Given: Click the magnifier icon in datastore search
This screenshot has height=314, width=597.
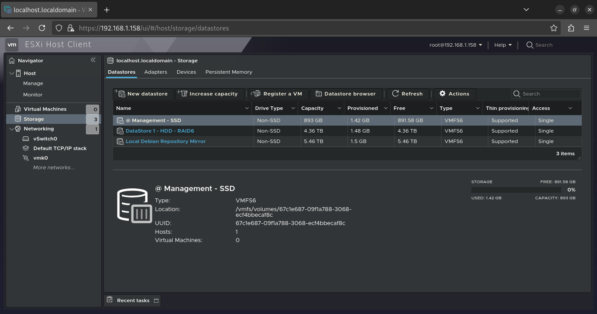Looking at the screenshot, I should (517, 94).
